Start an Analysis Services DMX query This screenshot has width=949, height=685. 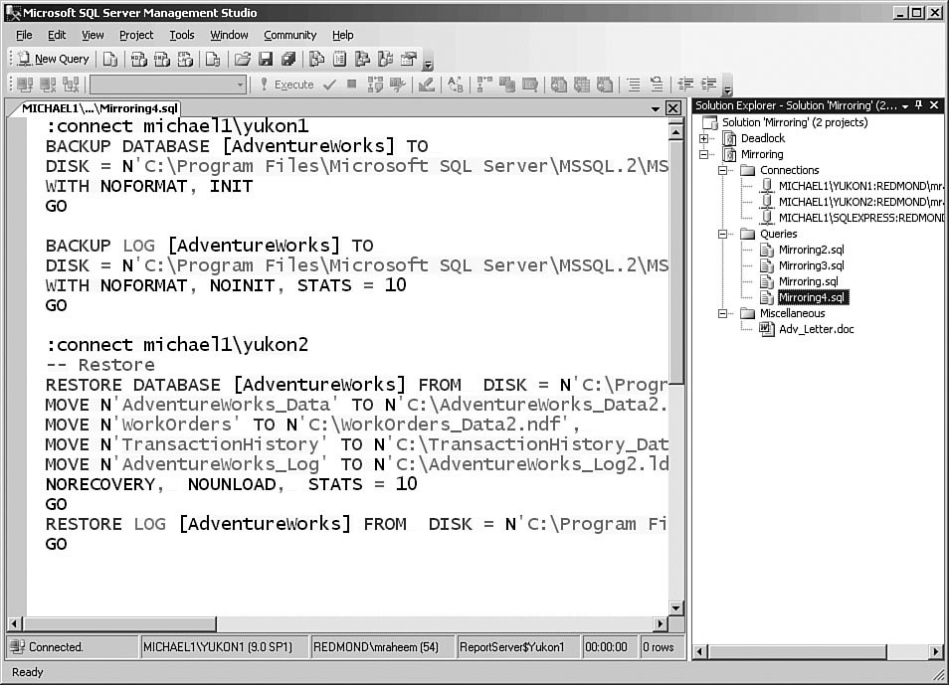click(162, 59)
